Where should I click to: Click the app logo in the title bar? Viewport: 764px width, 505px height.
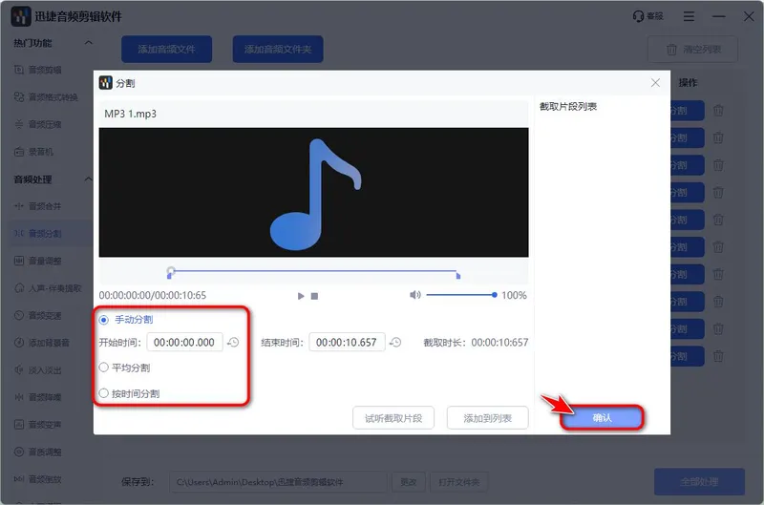pos(21,16)
